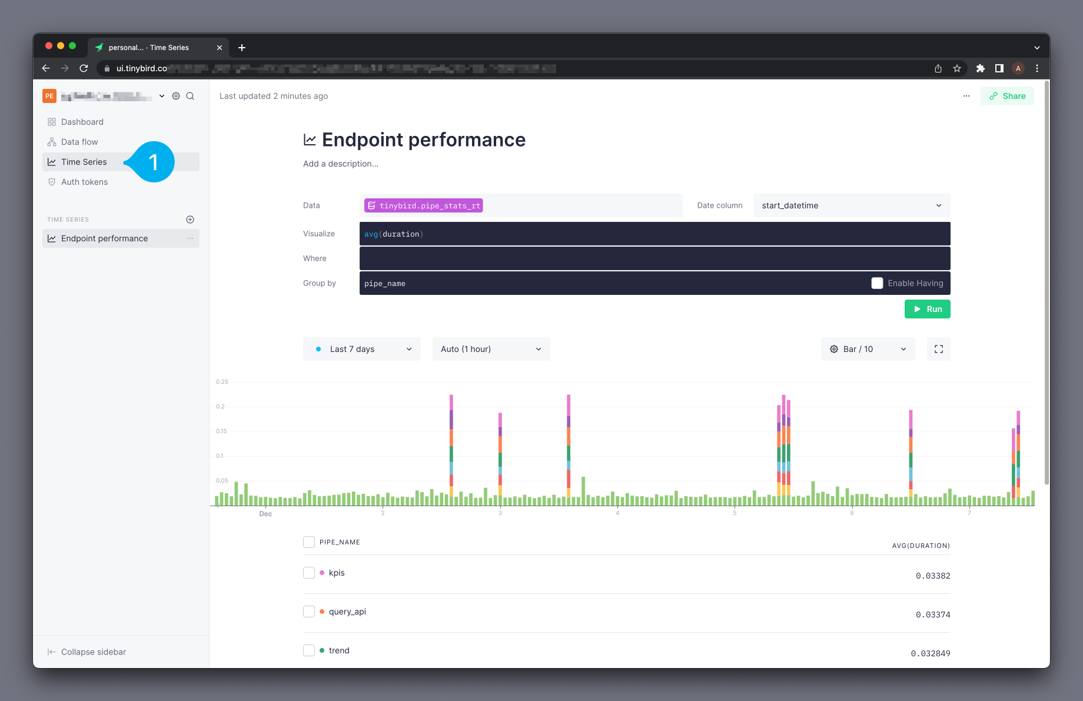Image resolution: width=1083 pixels, height=701 pixels.
Task: Open the workspace name dropdown chevron
Action: coord(162,96)
